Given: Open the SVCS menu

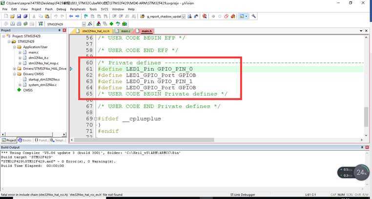Looking at the screenshot, I should [x=104, y=9].
